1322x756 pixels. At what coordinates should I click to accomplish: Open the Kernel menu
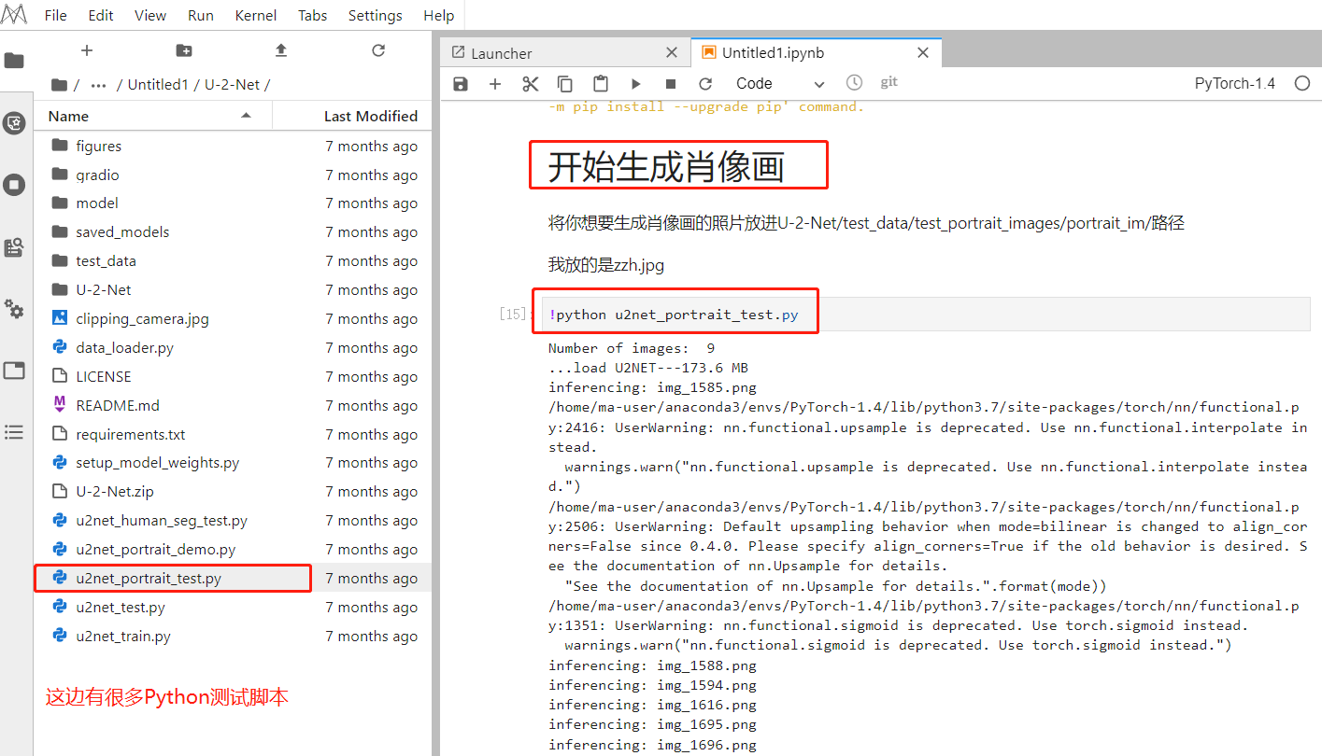(256, 15)
